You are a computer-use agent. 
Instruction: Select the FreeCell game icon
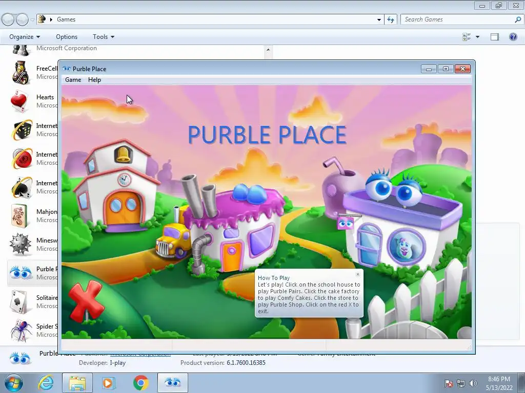[21, 73]
